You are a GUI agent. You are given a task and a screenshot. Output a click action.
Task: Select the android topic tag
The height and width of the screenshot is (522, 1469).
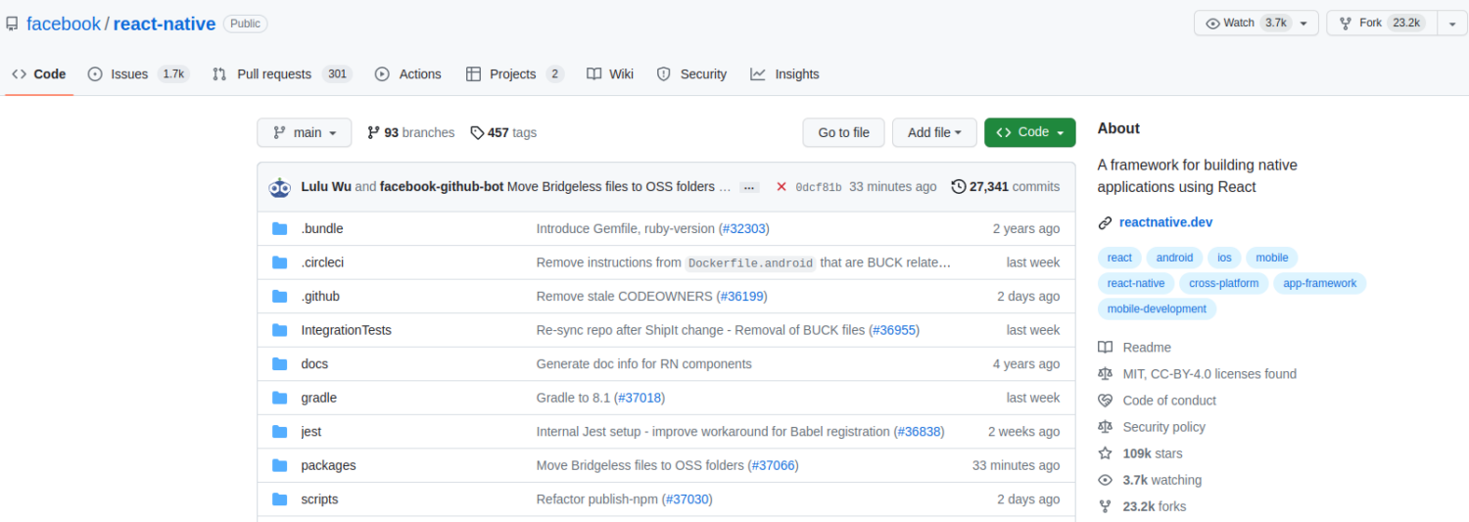1174,258
